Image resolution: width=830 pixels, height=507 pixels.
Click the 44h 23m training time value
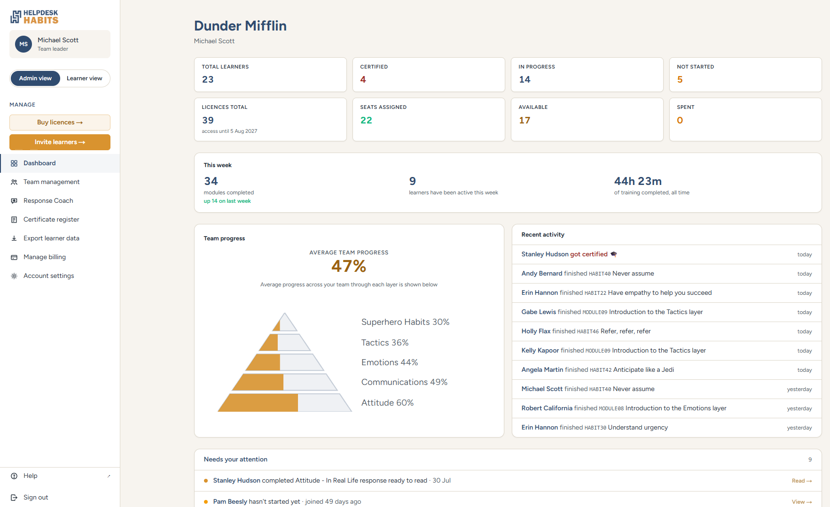(638, 181)
